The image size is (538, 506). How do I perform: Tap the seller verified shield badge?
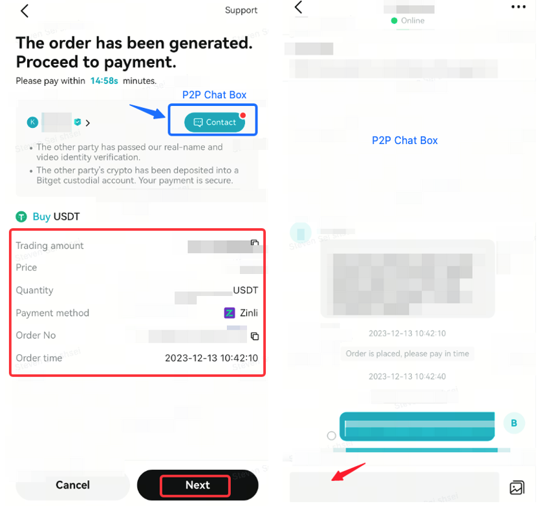coord(78,121)
